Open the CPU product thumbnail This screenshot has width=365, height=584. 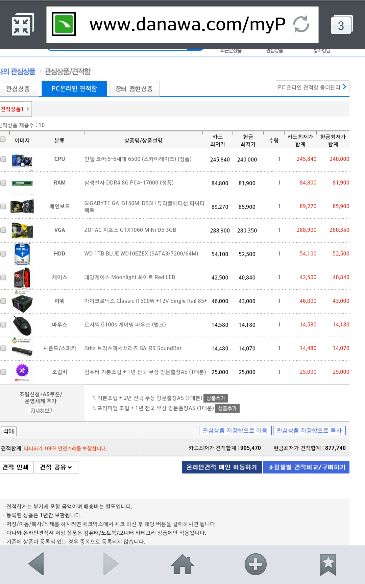pyautogui.click(x=22, y=161)
